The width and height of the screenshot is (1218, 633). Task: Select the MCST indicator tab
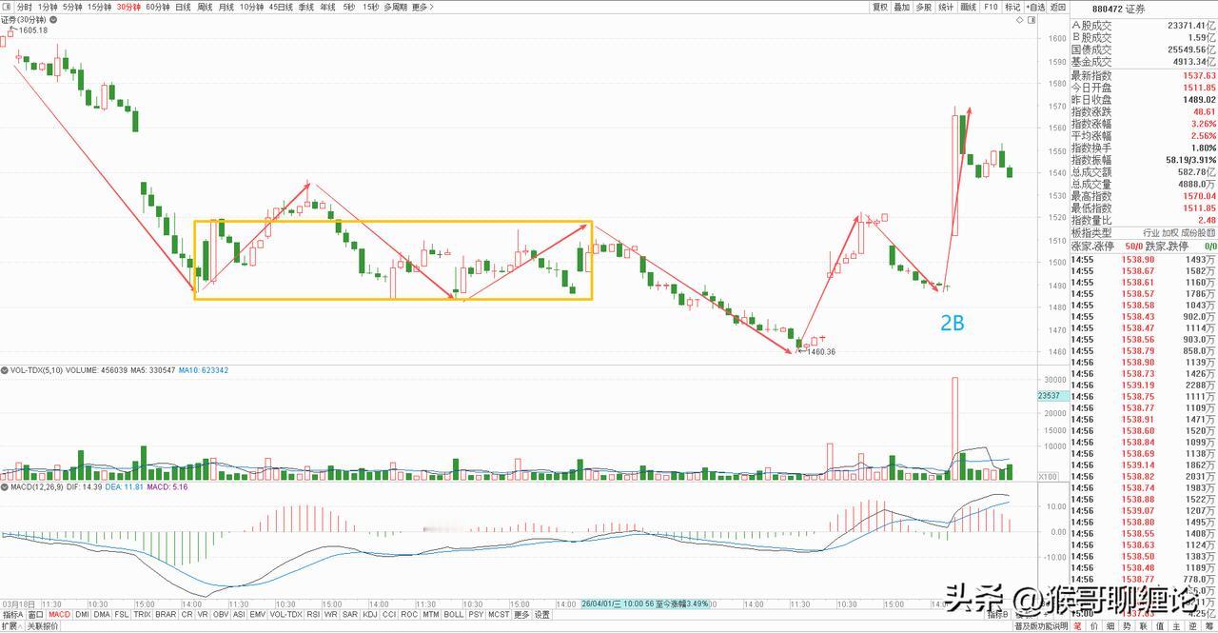(x=499, y=615)
